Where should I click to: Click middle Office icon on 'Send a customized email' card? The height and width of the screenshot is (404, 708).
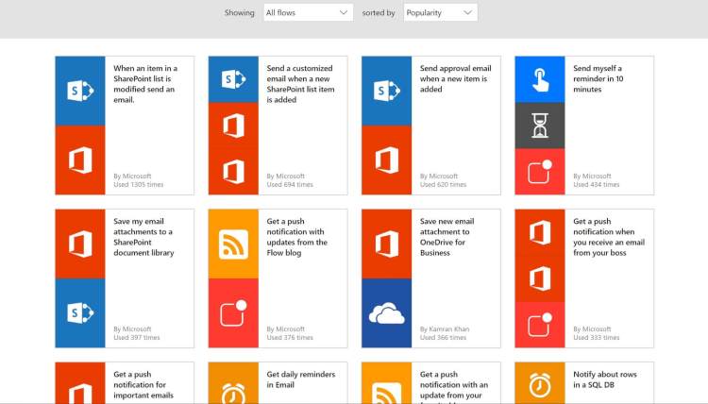(233, 126)
